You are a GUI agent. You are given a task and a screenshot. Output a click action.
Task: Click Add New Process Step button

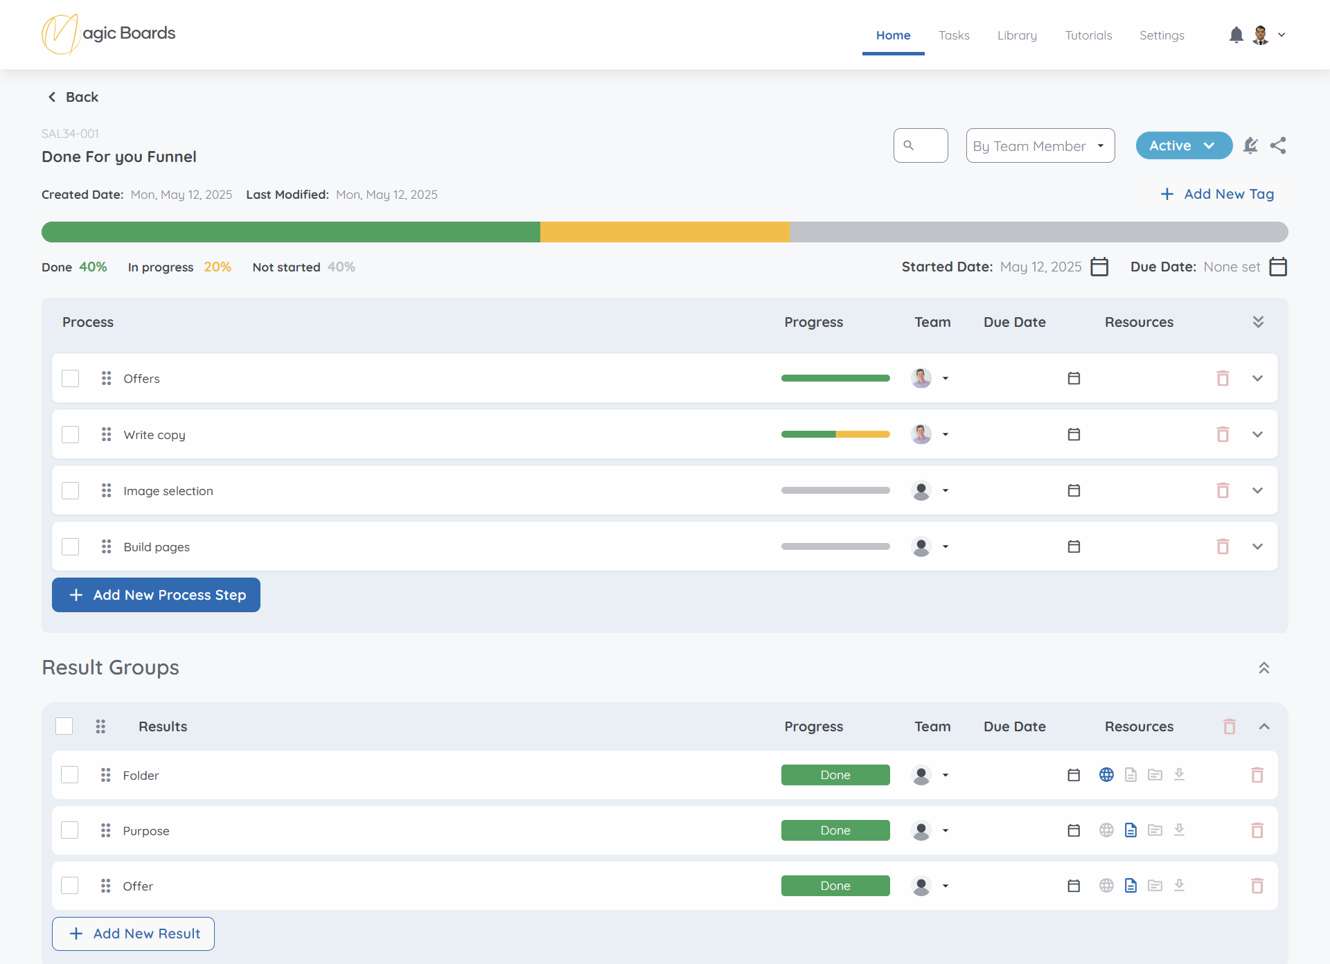click(156, 595)
